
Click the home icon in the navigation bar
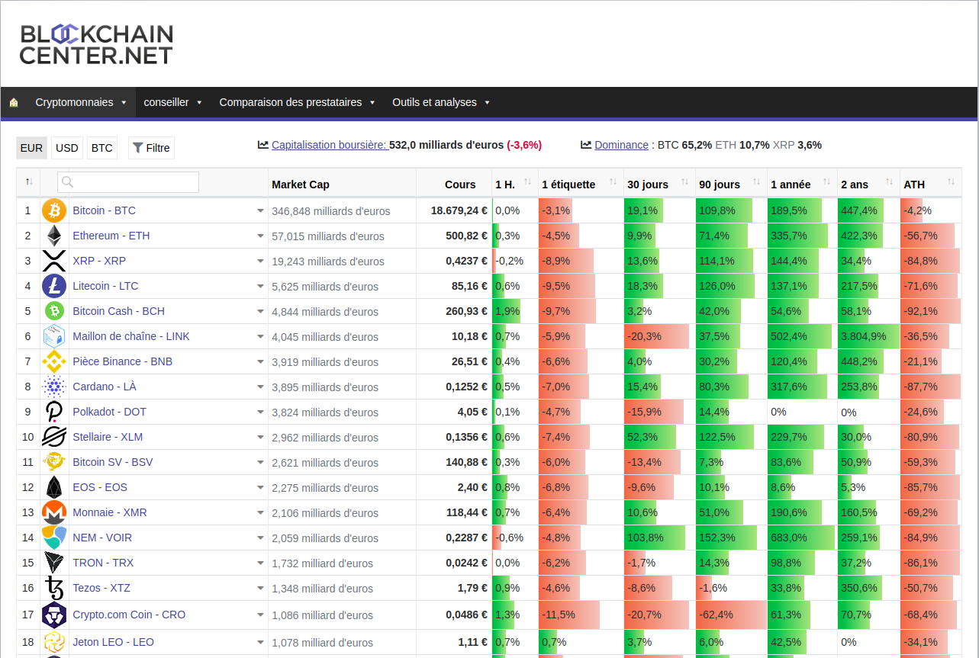click(x=14, y=101)
